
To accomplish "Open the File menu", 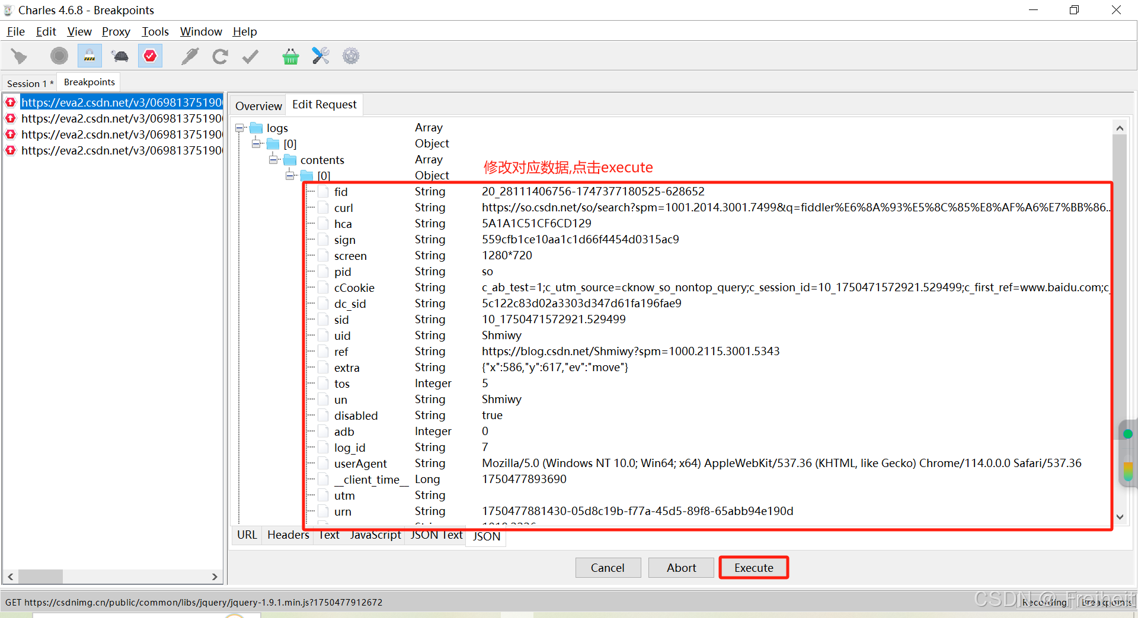I will coord(16,31).
